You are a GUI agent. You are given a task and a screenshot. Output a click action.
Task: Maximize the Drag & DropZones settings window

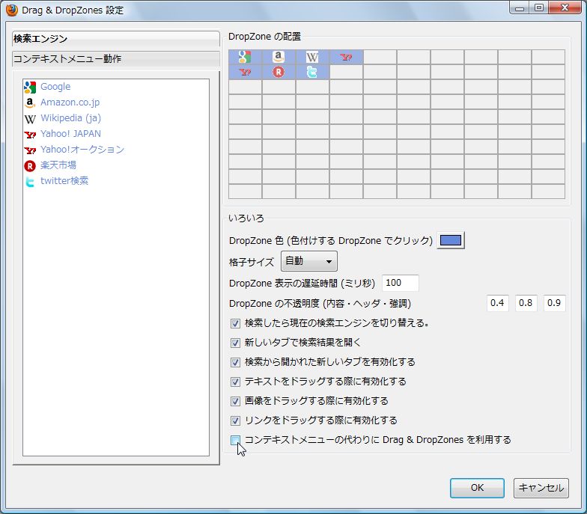[x=539, y=7]
